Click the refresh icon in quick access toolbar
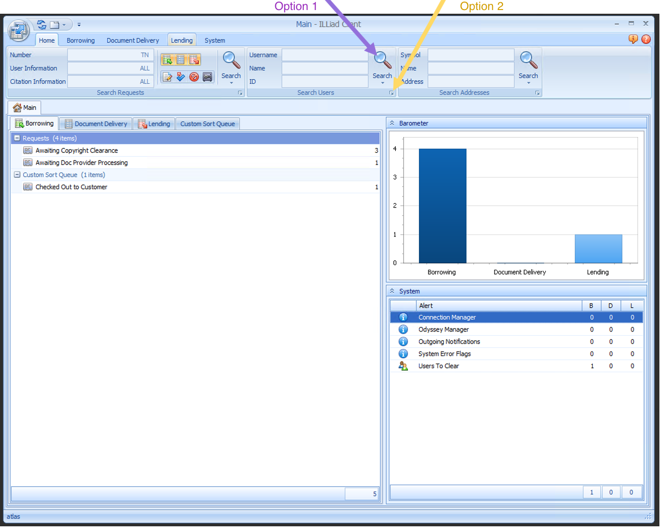 (42, 25)
